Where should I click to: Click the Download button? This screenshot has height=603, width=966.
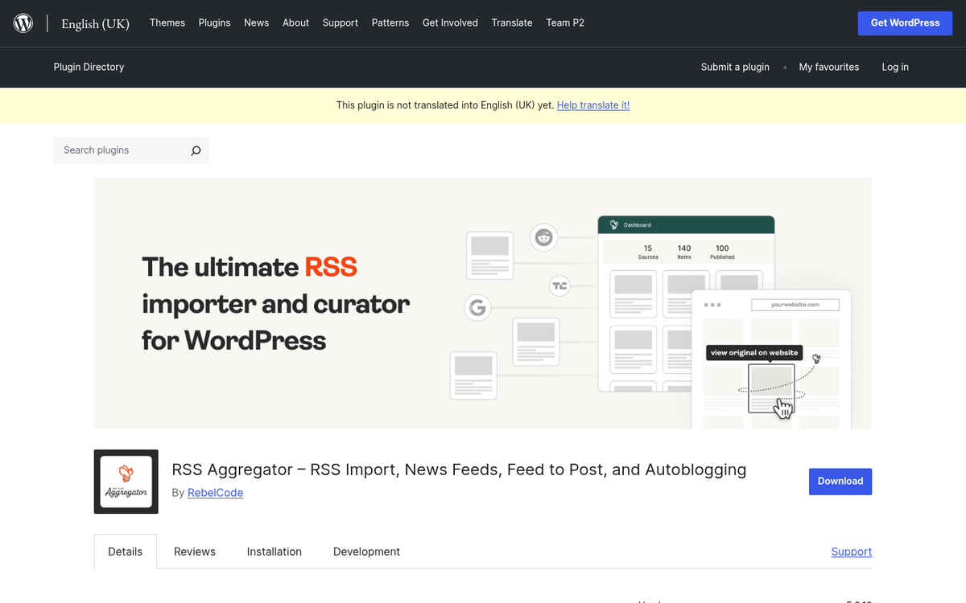840,481
